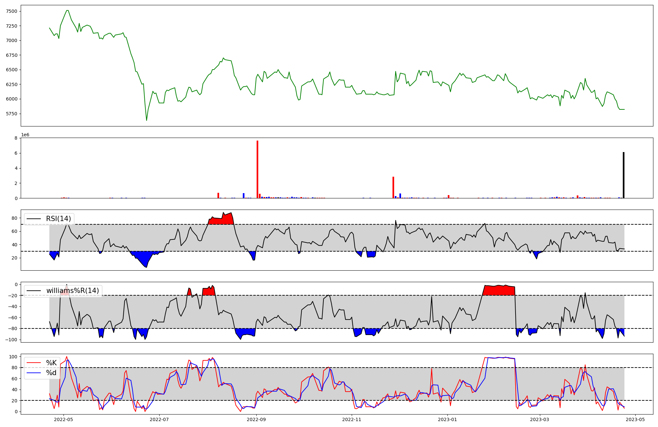Click the williams%R(14) legend label
This screenshot has width=658, height=427.
(72, 291)
